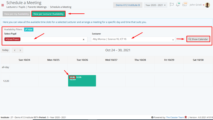Click John Grixti's profile avatar
Image resolution: width=213 pixels, height=120 pixels.
click(x=207, y=5)
